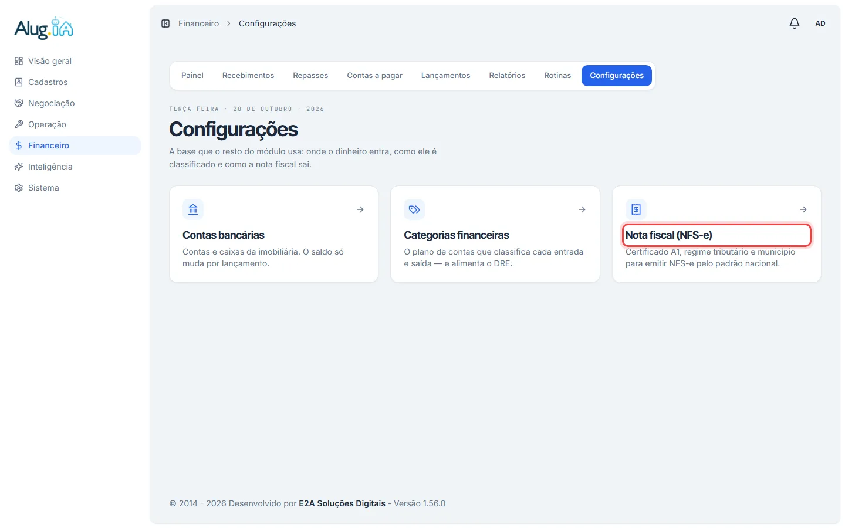Open the Nota fiscal (NFS-e) card title
The image size is (845, 528).
pos(669,235)
